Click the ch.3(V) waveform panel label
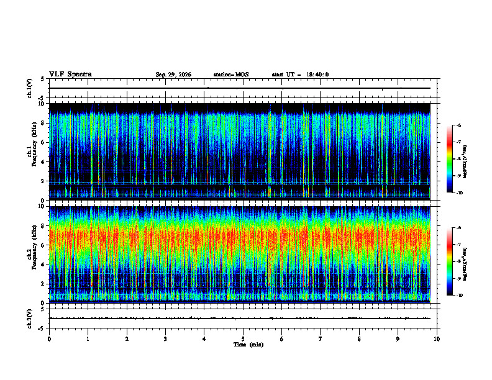Viewport: 492px width, 380px height. (30, 319)
